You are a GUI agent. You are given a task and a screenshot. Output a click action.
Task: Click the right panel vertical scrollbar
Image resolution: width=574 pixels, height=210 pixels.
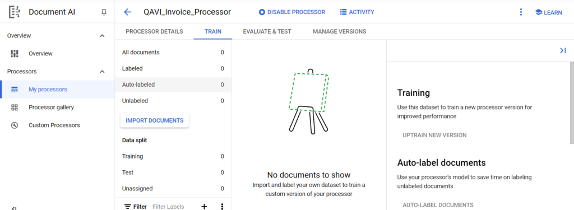click(x=572, y=102)
